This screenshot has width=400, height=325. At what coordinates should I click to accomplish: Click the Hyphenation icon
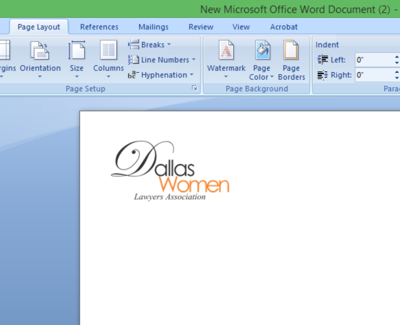tap(133, 75)
